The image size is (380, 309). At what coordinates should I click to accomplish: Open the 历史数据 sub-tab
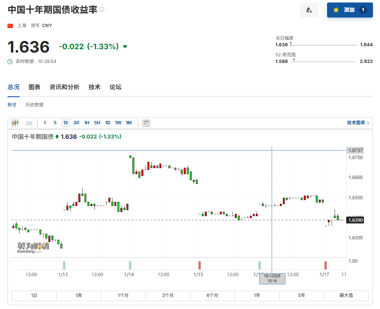[x=34, y=105]
